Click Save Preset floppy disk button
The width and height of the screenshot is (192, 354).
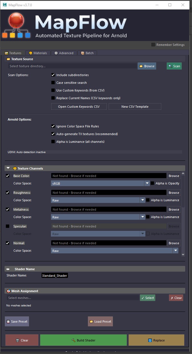point(17,322)
